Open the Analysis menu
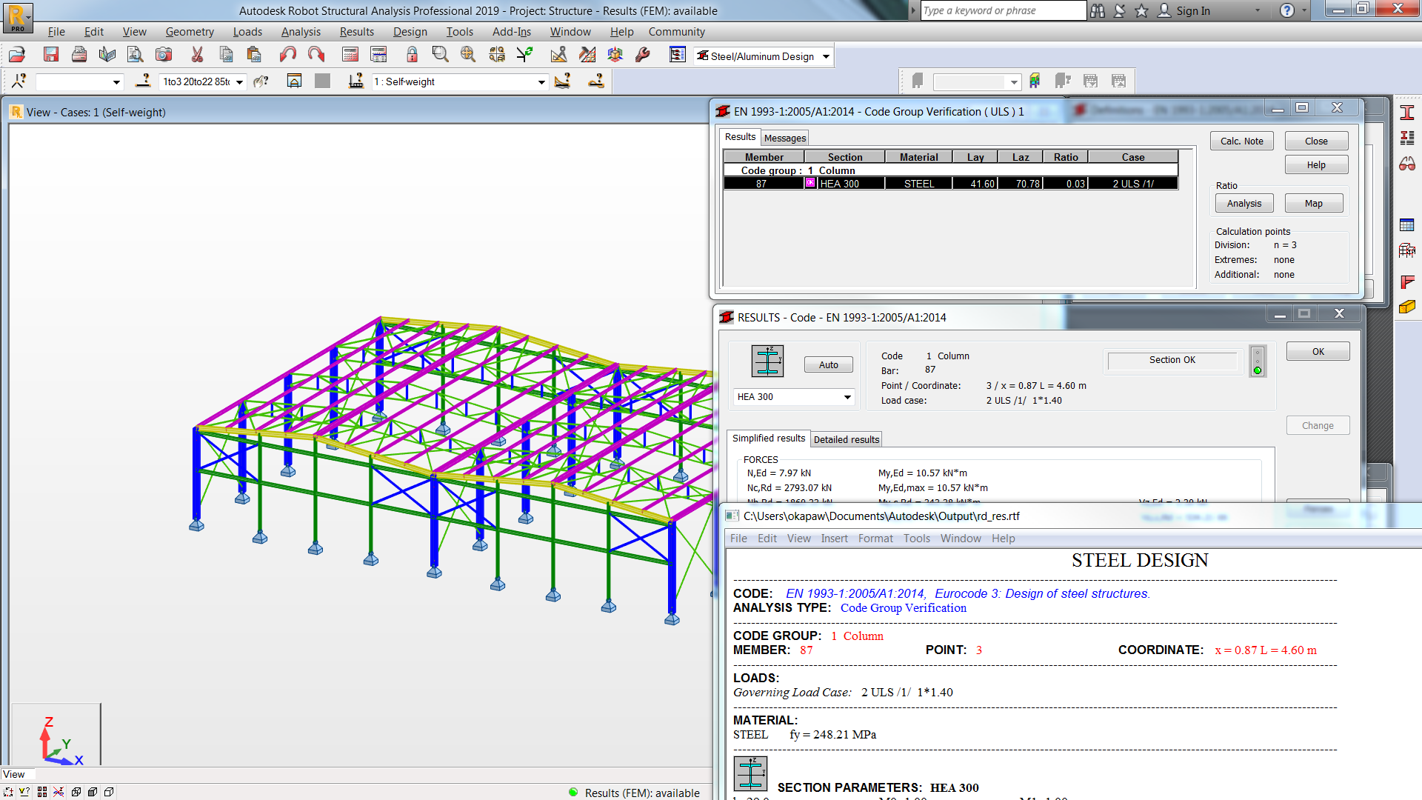 301,32
